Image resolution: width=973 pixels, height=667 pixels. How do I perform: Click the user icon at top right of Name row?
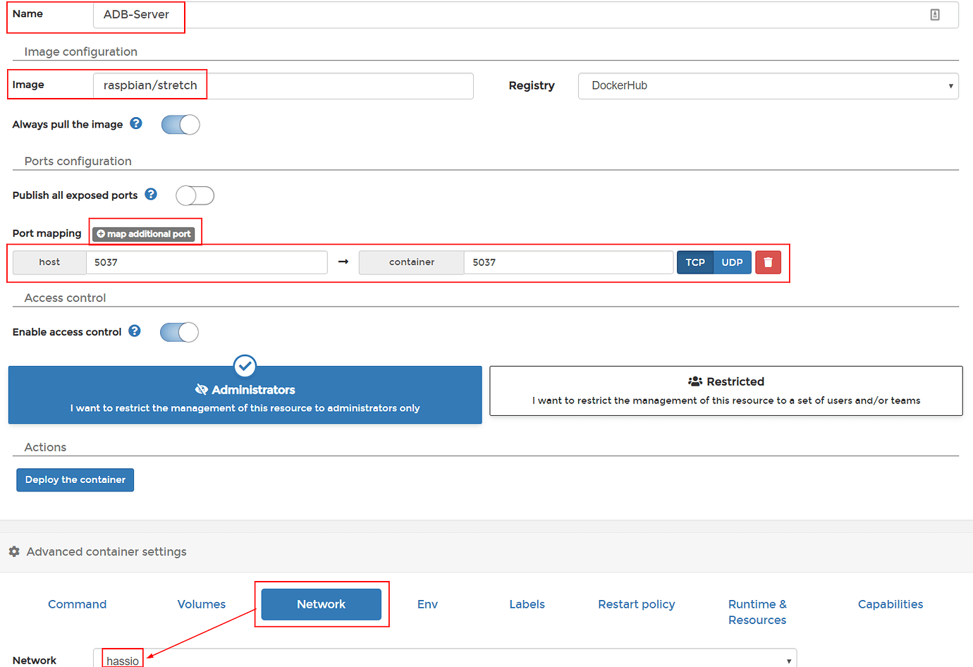(936, 14)
